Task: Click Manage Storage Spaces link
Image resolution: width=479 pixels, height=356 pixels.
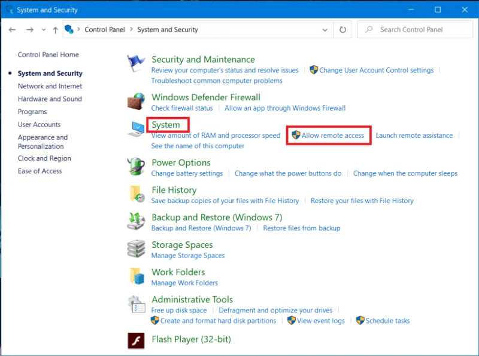Action: point(188,256)
